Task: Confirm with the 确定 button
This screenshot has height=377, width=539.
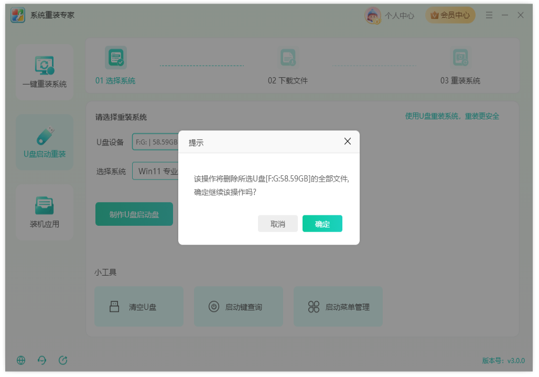Action: pos(322,224)
